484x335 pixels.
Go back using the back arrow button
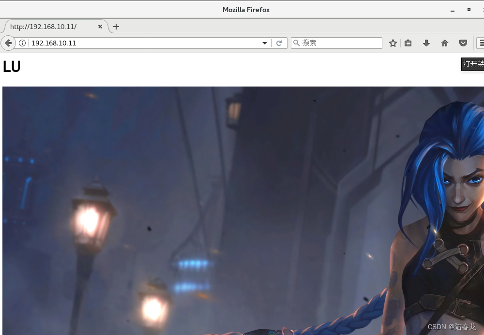pos(8,43)
